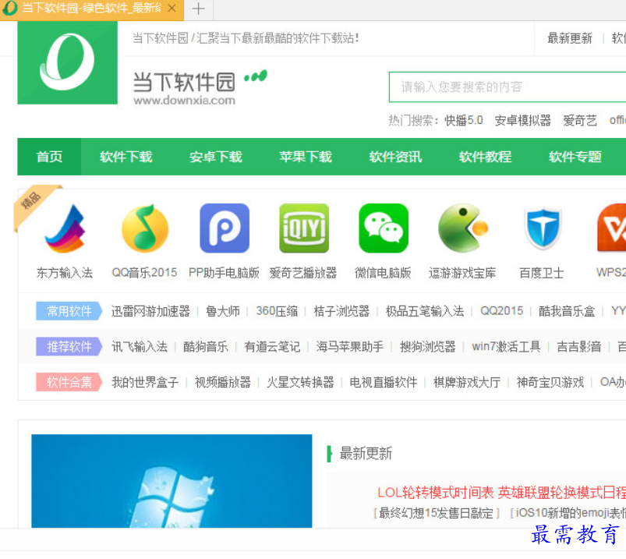This screenshot has width=626, height=559.
Task: Open the QQ2015 link
Action: [x=501, y=311]
